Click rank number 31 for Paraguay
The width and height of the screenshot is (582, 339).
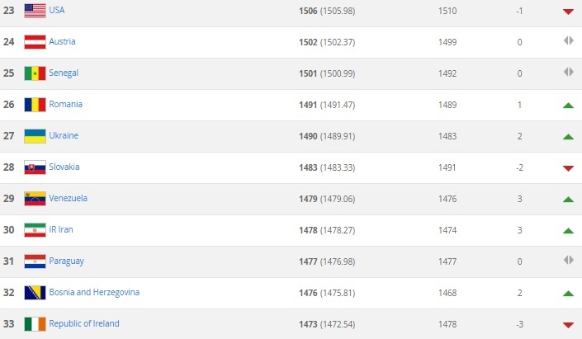pyautogui.click(x=9, y=261)
